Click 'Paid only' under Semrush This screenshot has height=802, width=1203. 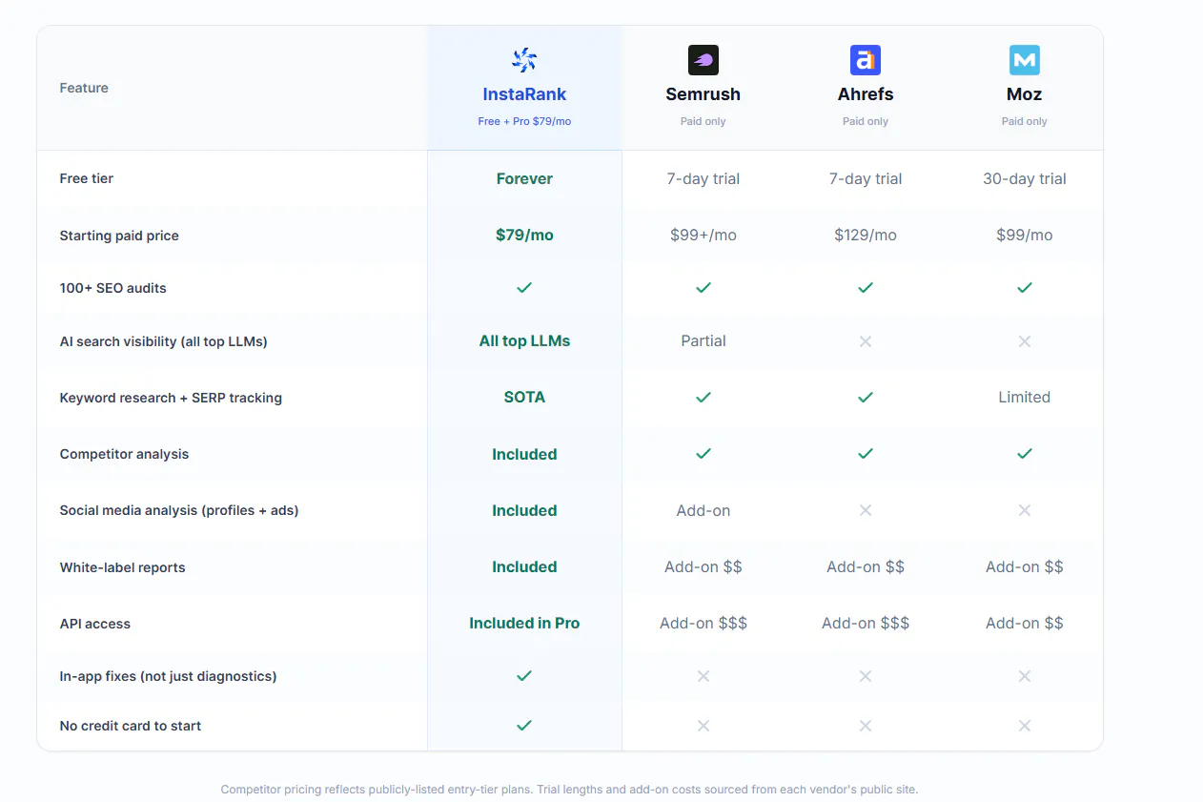coord(703,121)
